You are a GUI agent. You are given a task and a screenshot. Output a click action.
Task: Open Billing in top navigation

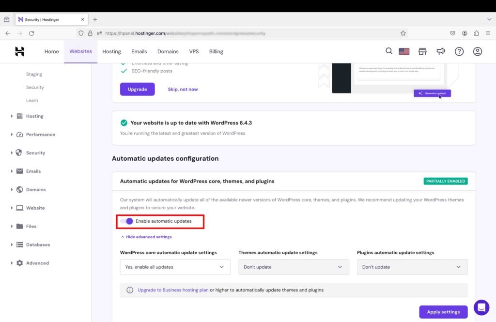(216, 51)
